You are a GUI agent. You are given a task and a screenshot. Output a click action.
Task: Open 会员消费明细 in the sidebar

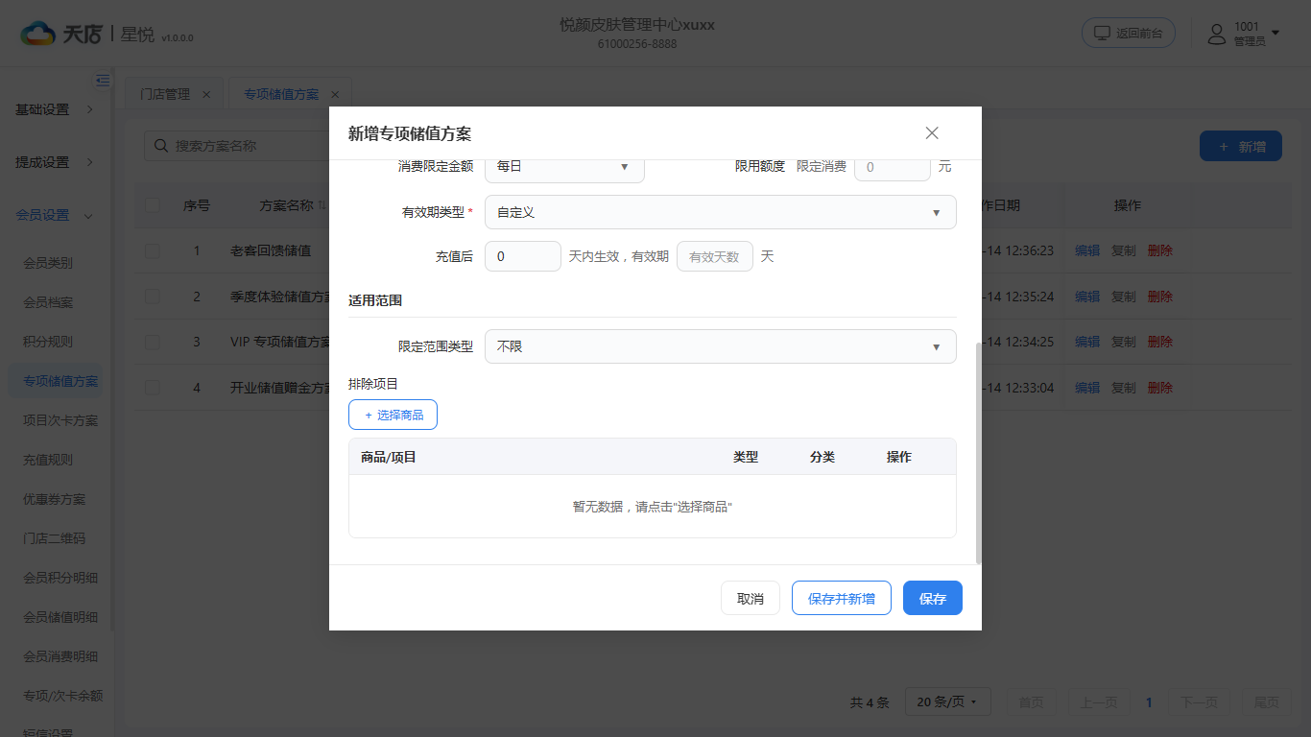coord(60,656)
